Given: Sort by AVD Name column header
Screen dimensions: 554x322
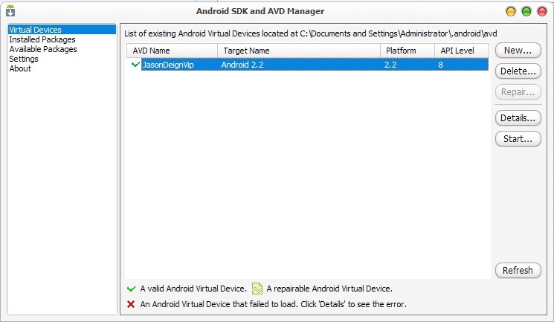Looking at the screenshot, I should pyautogui.click(x=172, y=51).
